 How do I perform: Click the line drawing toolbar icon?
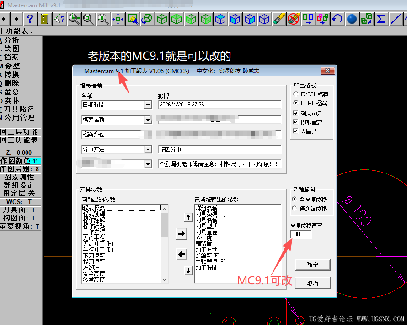pyautogui.click(x=396, y=19)
